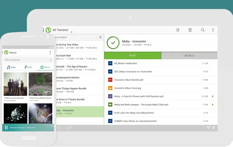Open Innocents Album Booklet.pdf file name
Viewport: 233px width, 147px height.
click(129, 80)
